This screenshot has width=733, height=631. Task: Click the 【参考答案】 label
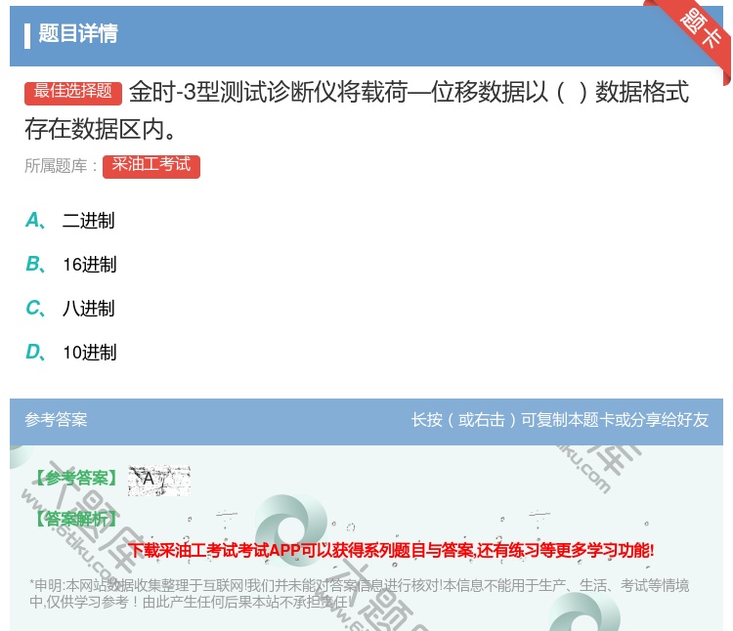point(76,478)
